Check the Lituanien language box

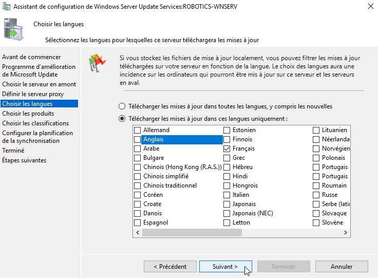316,130
